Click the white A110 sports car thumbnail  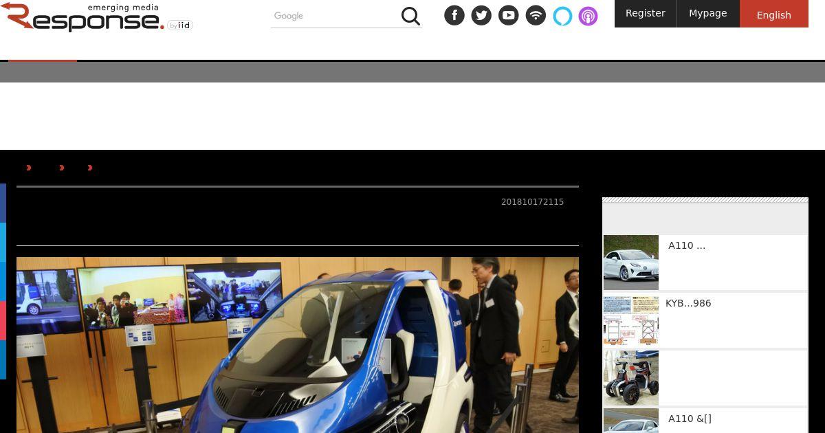tap(631, 263)
